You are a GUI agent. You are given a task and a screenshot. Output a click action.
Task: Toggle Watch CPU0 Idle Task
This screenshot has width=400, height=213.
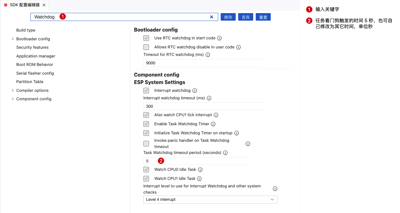click(146, 170)
